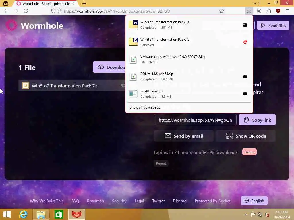Image resolution: width=294 pixels, height=220 pixels.
Task: Click the Send files button
Action: [273, 25]
